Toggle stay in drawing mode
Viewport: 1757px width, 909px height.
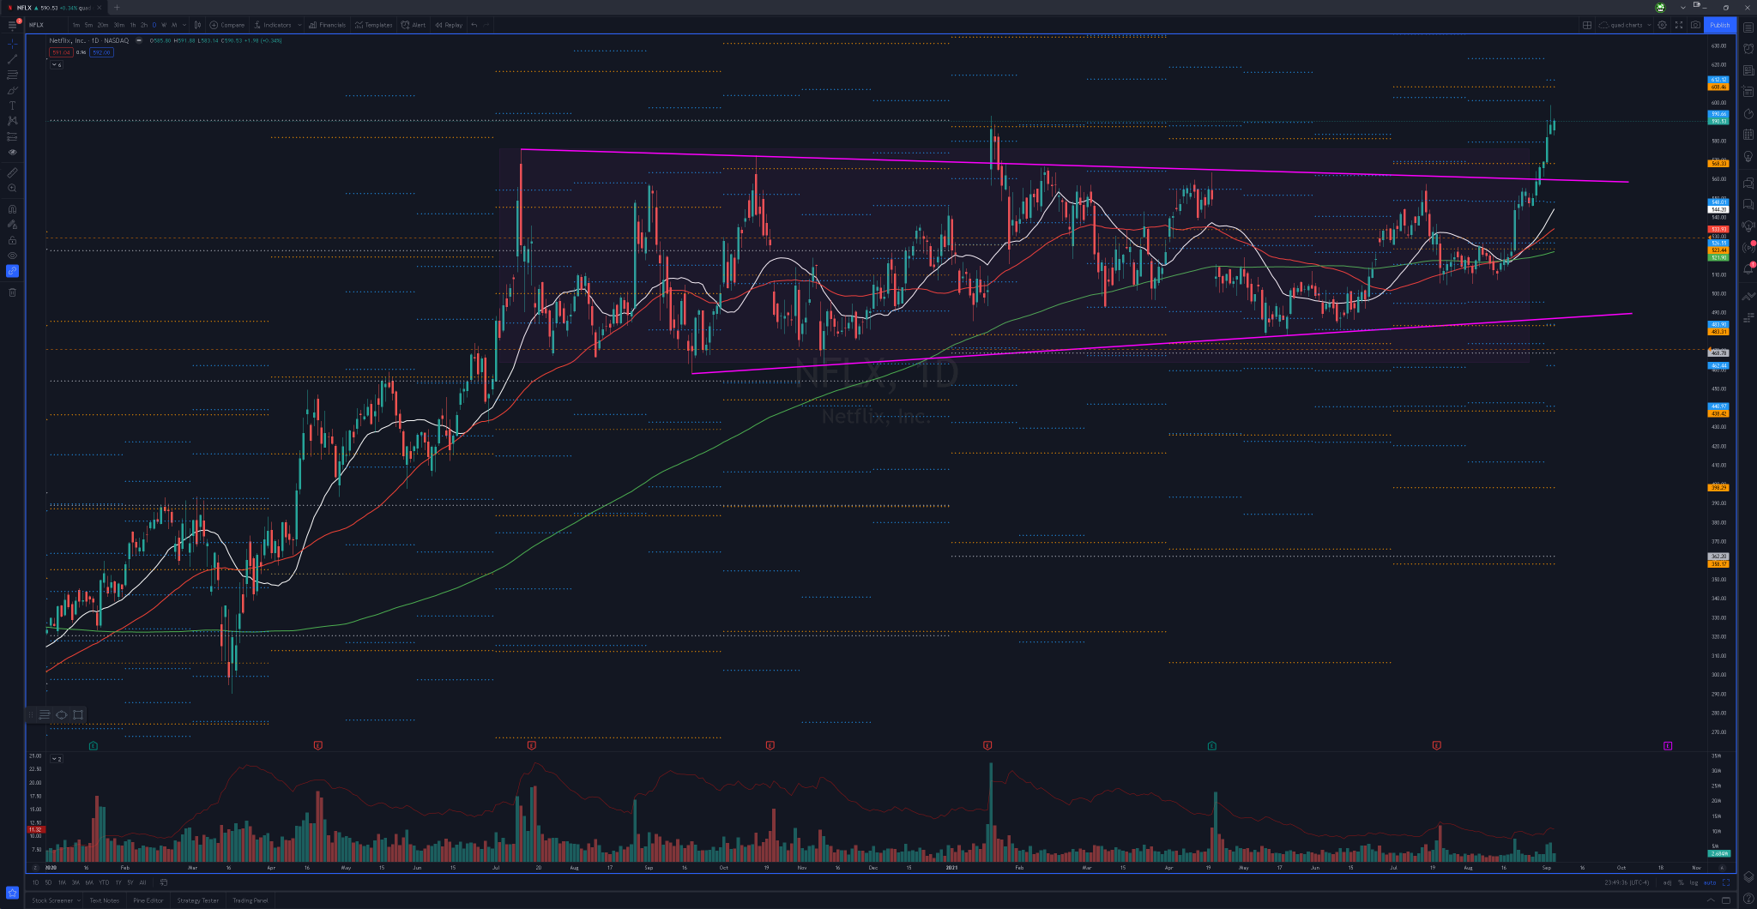pyautogui.click(x=12, y=225)
